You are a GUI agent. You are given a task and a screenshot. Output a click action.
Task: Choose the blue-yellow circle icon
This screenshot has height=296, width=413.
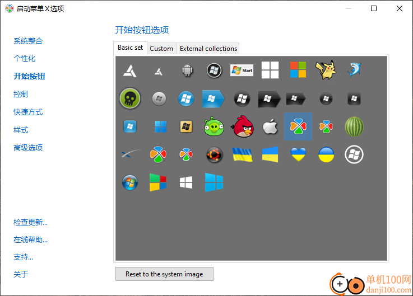(x=326, y=154)
